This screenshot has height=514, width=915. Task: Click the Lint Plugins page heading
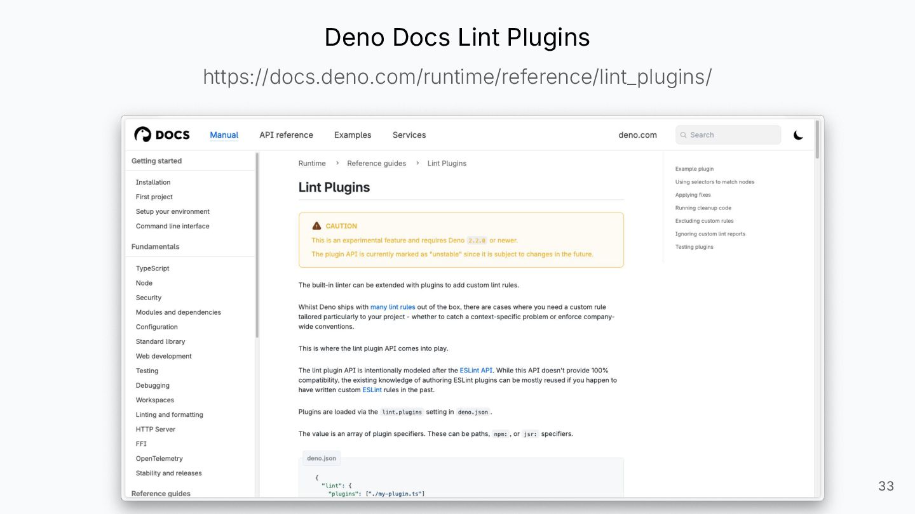pos(334,187)
